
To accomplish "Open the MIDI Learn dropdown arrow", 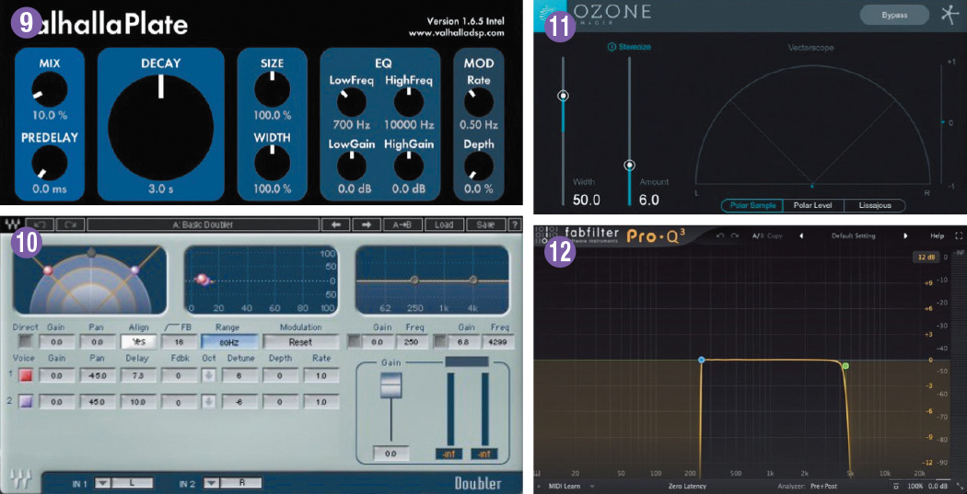I will (x=592, y=486).
